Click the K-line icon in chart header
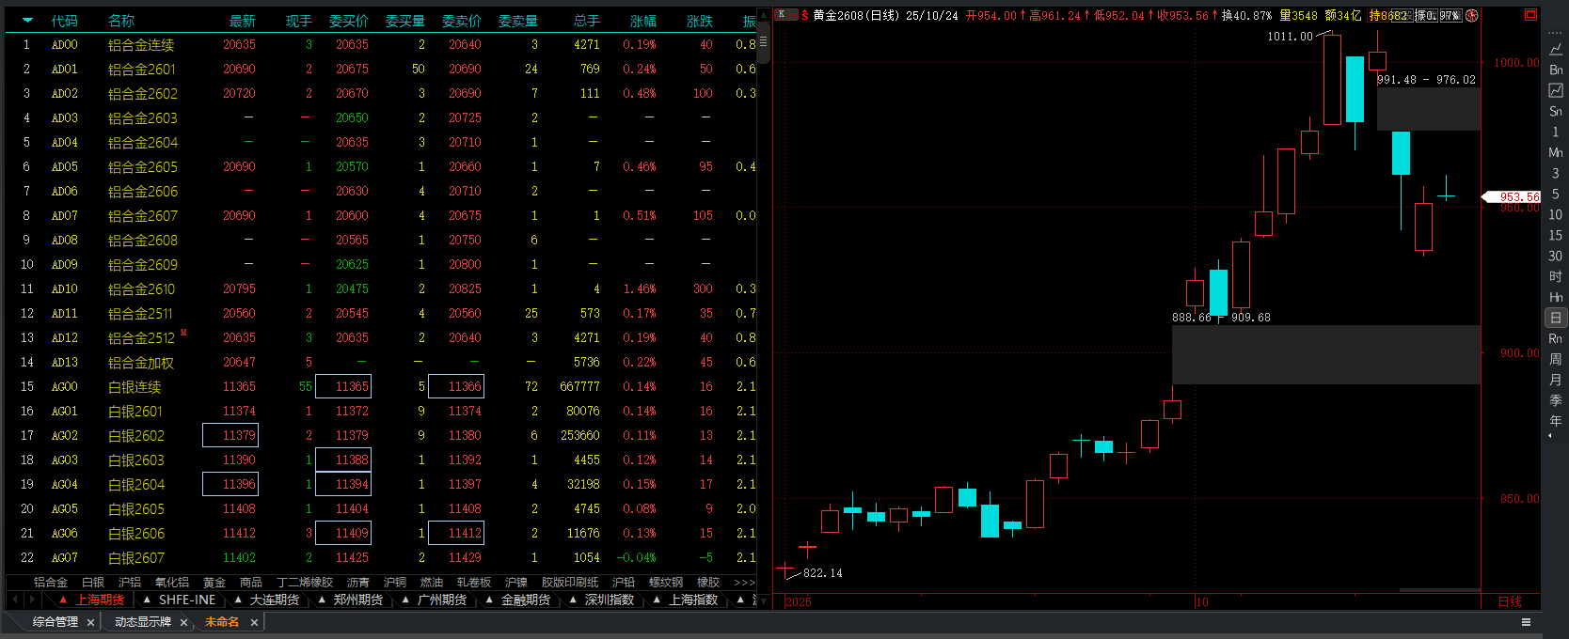1569x639 pixels. [782, 14]
